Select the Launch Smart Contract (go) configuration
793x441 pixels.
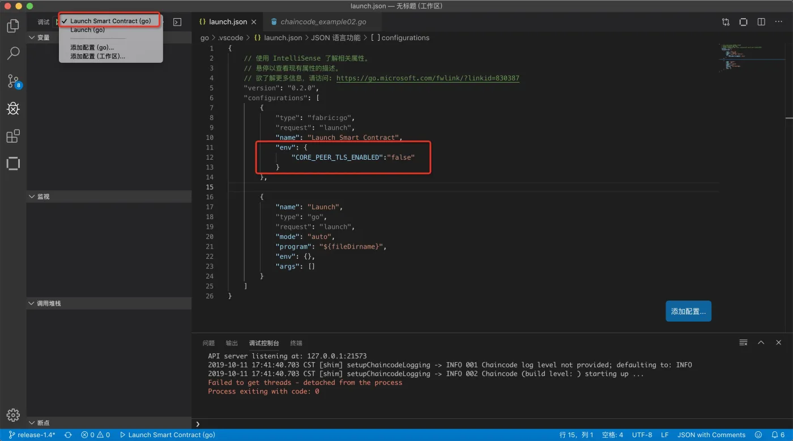(x=110, y=21)
